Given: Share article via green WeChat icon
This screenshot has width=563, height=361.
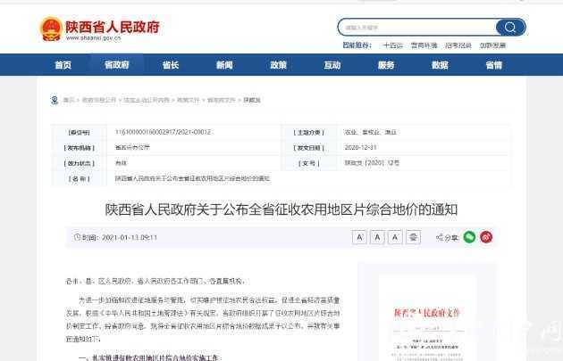Looking at the screenshot, I should [x=469, y=237].
